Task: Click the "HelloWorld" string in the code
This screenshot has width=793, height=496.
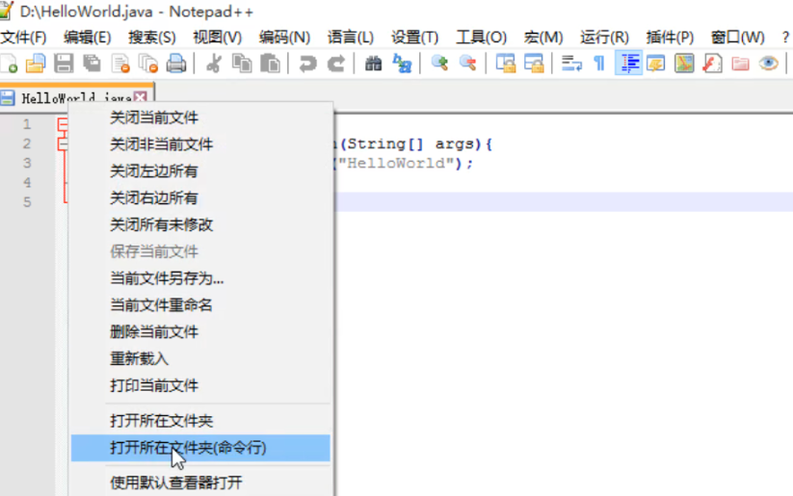Action: coord(396,164)
